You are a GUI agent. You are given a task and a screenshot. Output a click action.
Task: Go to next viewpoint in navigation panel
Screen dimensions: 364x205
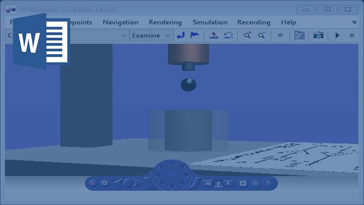click(x=138, y=183)
